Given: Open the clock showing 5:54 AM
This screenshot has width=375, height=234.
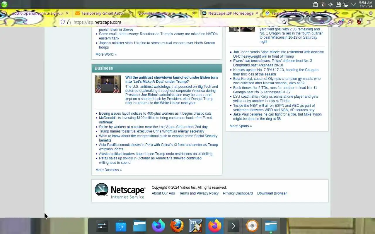Looking at the screenshot, I should coord(366,4).
